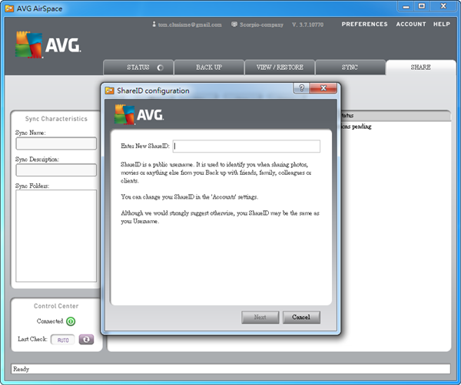
Task: Open HELP menu
Action: tap(442, 24)
